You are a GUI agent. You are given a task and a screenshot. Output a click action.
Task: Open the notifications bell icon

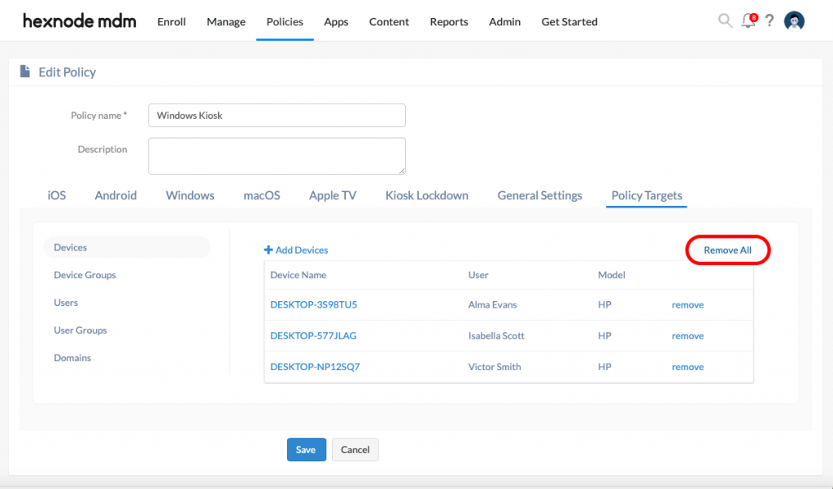748,22
